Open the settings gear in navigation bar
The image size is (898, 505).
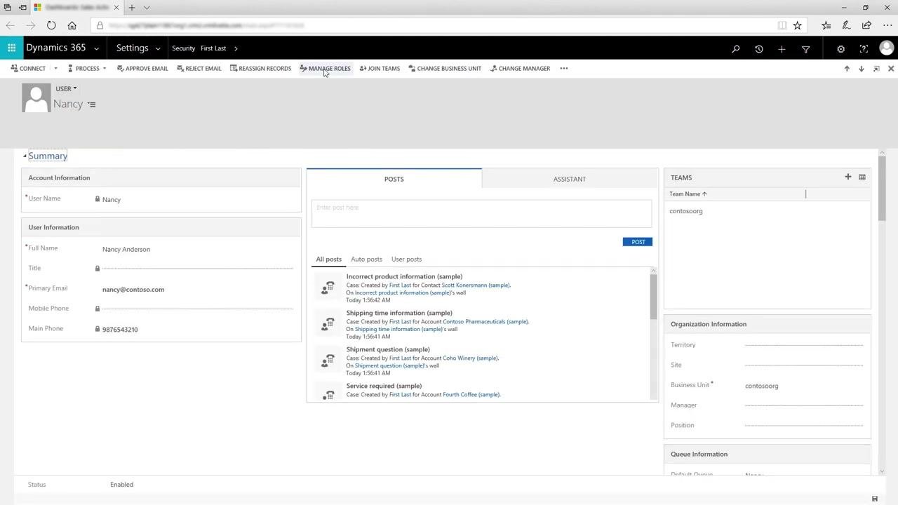click(x=840, y=49)
